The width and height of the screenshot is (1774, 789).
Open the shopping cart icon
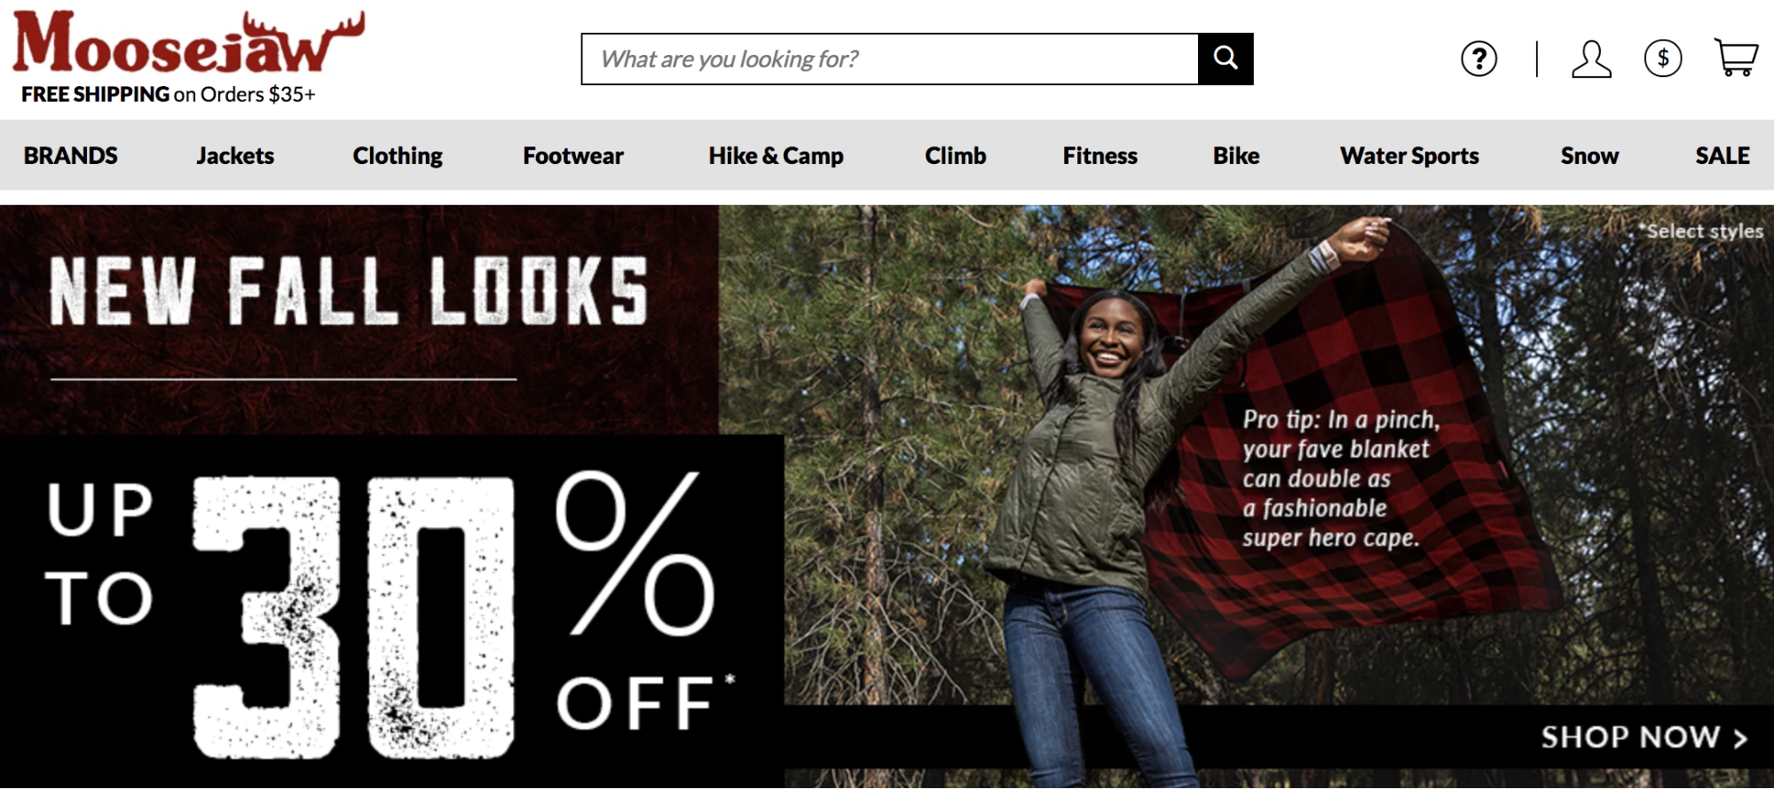coord(1736,58)
